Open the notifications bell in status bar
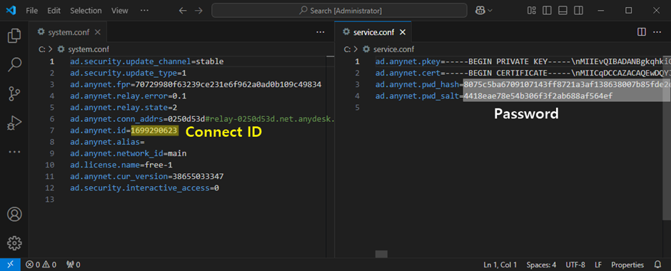The height and width of the screenshot is (271, 671). pos(658,265)
